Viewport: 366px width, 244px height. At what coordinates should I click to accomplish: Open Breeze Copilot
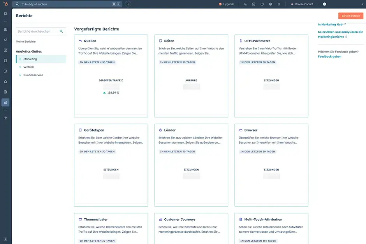point(302,4)
